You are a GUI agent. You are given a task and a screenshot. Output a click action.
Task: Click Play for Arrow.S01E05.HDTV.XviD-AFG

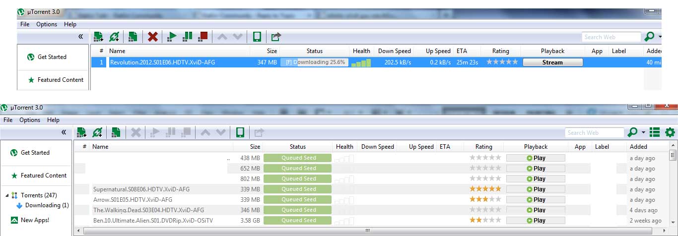point(536,200)
